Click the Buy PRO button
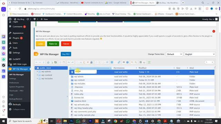The height and width of the screenshot is (124, 221). [x=66, y=54]
